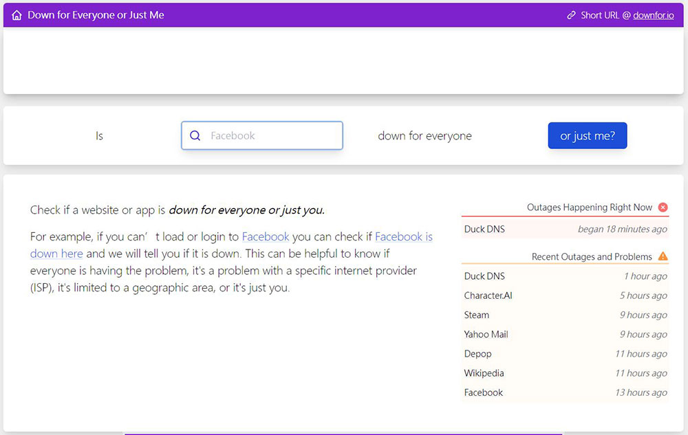Select Duck DNS under Outages Happening Right Now
The image size is (688, 435).
[x=484, y=229]
